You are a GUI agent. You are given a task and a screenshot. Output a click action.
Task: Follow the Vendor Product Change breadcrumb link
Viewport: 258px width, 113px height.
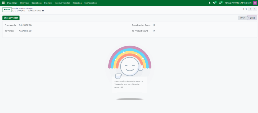coord(22,8)
